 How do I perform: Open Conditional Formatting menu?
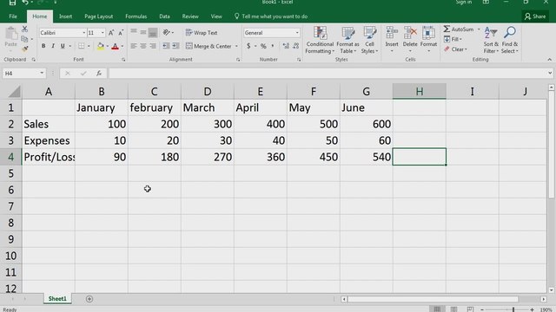(x=320, y=40)
